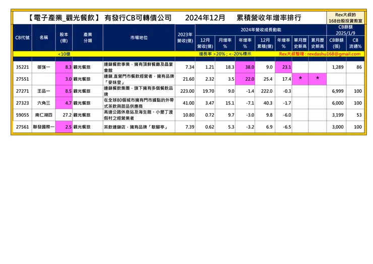Click the 3,199 CB balance cell
The width and height of the screenshot is (373, 264).
click(336, 115)
